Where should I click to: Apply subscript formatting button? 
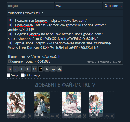tap(59, 69)
